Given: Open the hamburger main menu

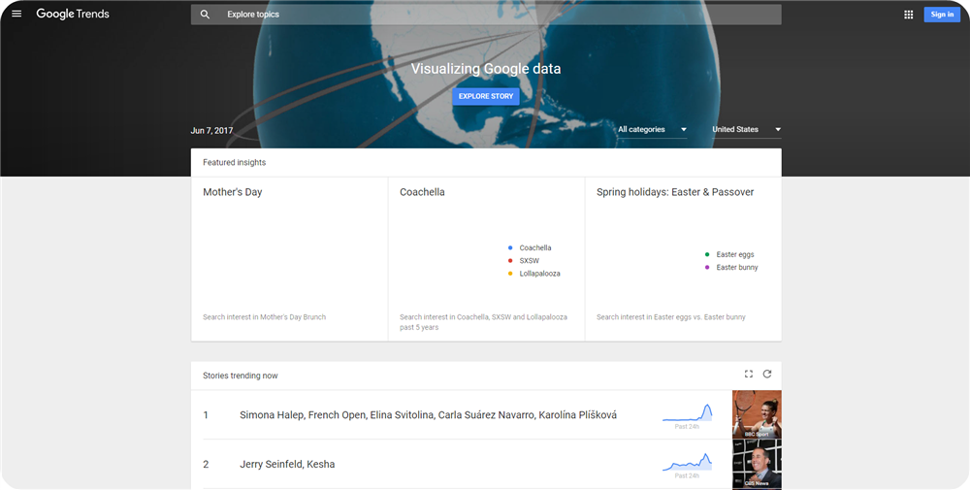Looking at the screenshot, I should tap(16, 14).
